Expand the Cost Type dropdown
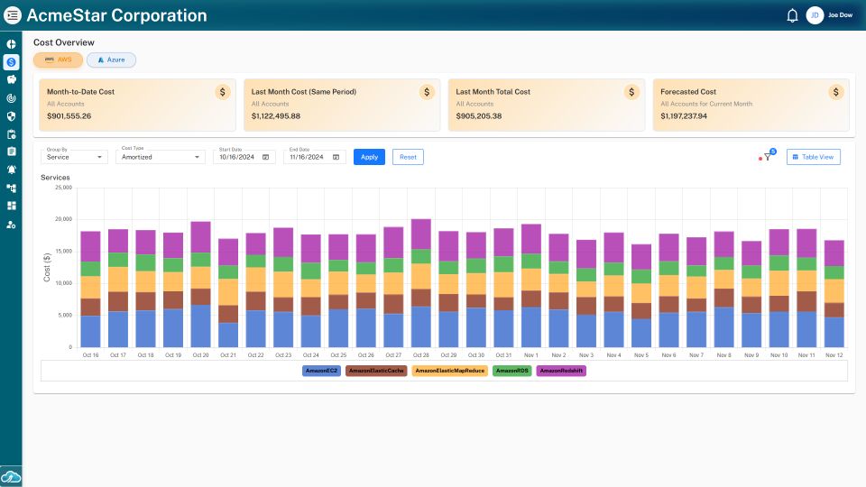 pyautogui.click(x=161, y=157)
